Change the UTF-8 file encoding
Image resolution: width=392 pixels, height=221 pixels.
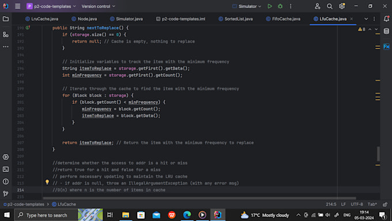click(x=356, y=204)
